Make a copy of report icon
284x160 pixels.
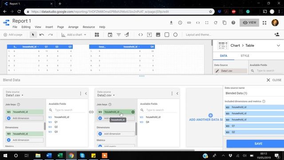(x=225, y=23)
